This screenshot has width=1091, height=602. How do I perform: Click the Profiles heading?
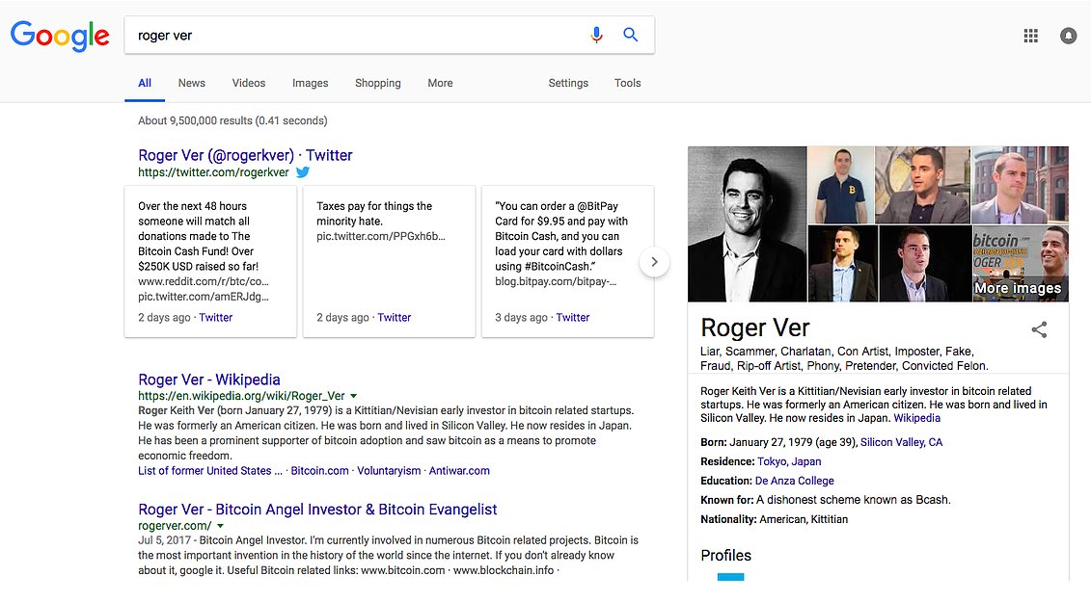pos(725,556)
